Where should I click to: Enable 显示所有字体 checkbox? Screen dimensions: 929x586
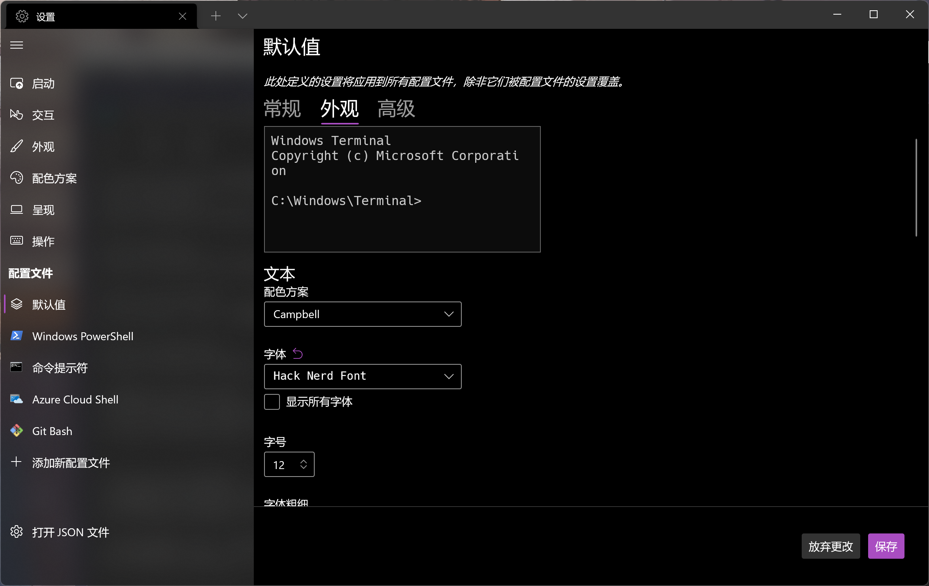272,402
